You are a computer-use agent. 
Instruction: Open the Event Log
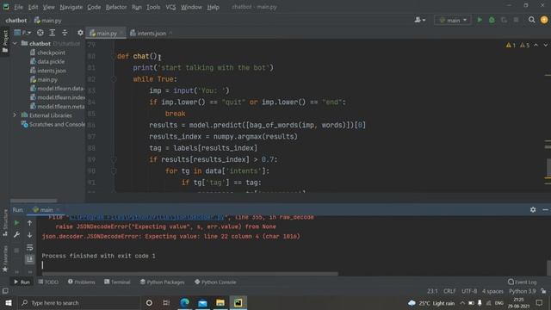point(523,282)
